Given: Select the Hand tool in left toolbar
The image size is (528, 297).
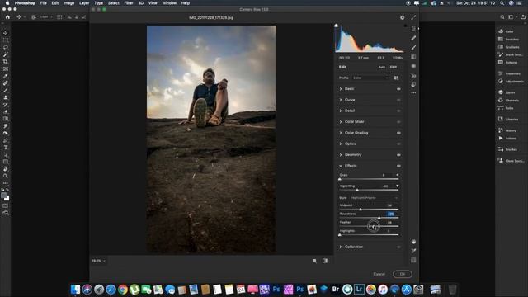Looking at the screenshot, I should [6, 168].
